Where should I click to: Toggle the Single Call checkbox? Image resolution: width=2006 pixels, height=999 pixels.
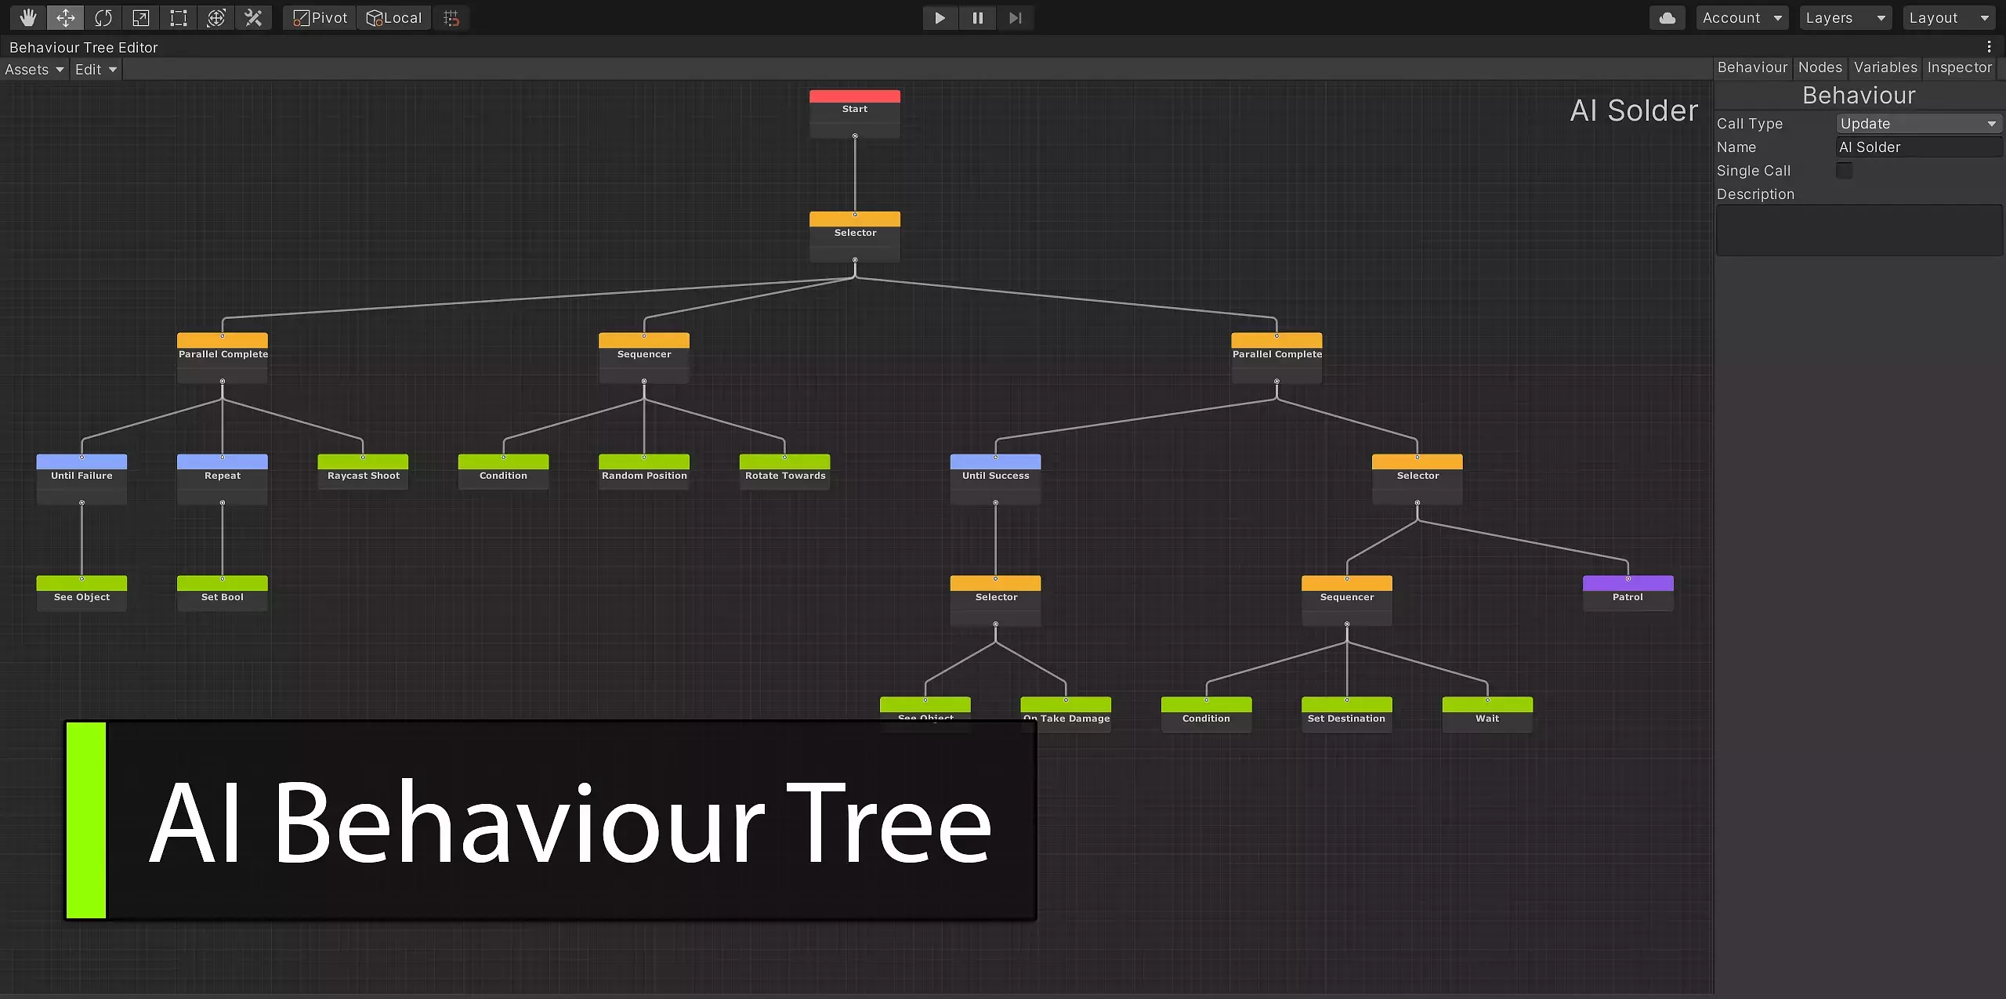click(x=1845, y=170)
